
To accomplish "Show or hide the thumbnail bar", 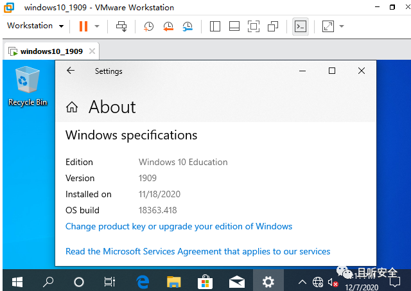I will pyautogui.click(x=234, y=26).
